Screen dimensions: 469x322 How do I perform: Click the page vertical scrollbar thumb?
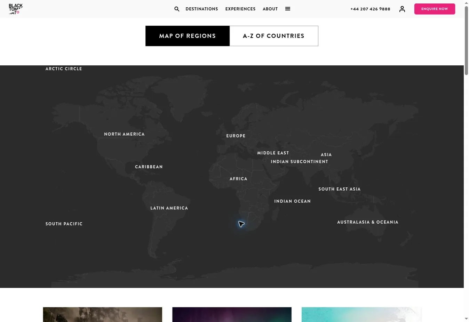point(466,40)
